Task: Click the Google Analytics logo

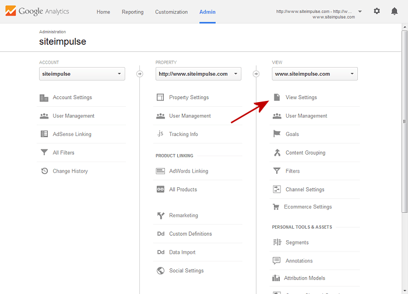Action: click(x=37, y=11)
